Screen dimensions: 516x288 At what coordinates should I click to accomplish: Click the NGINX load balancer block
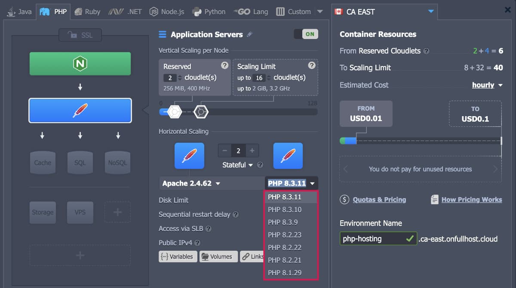(80, 64)
